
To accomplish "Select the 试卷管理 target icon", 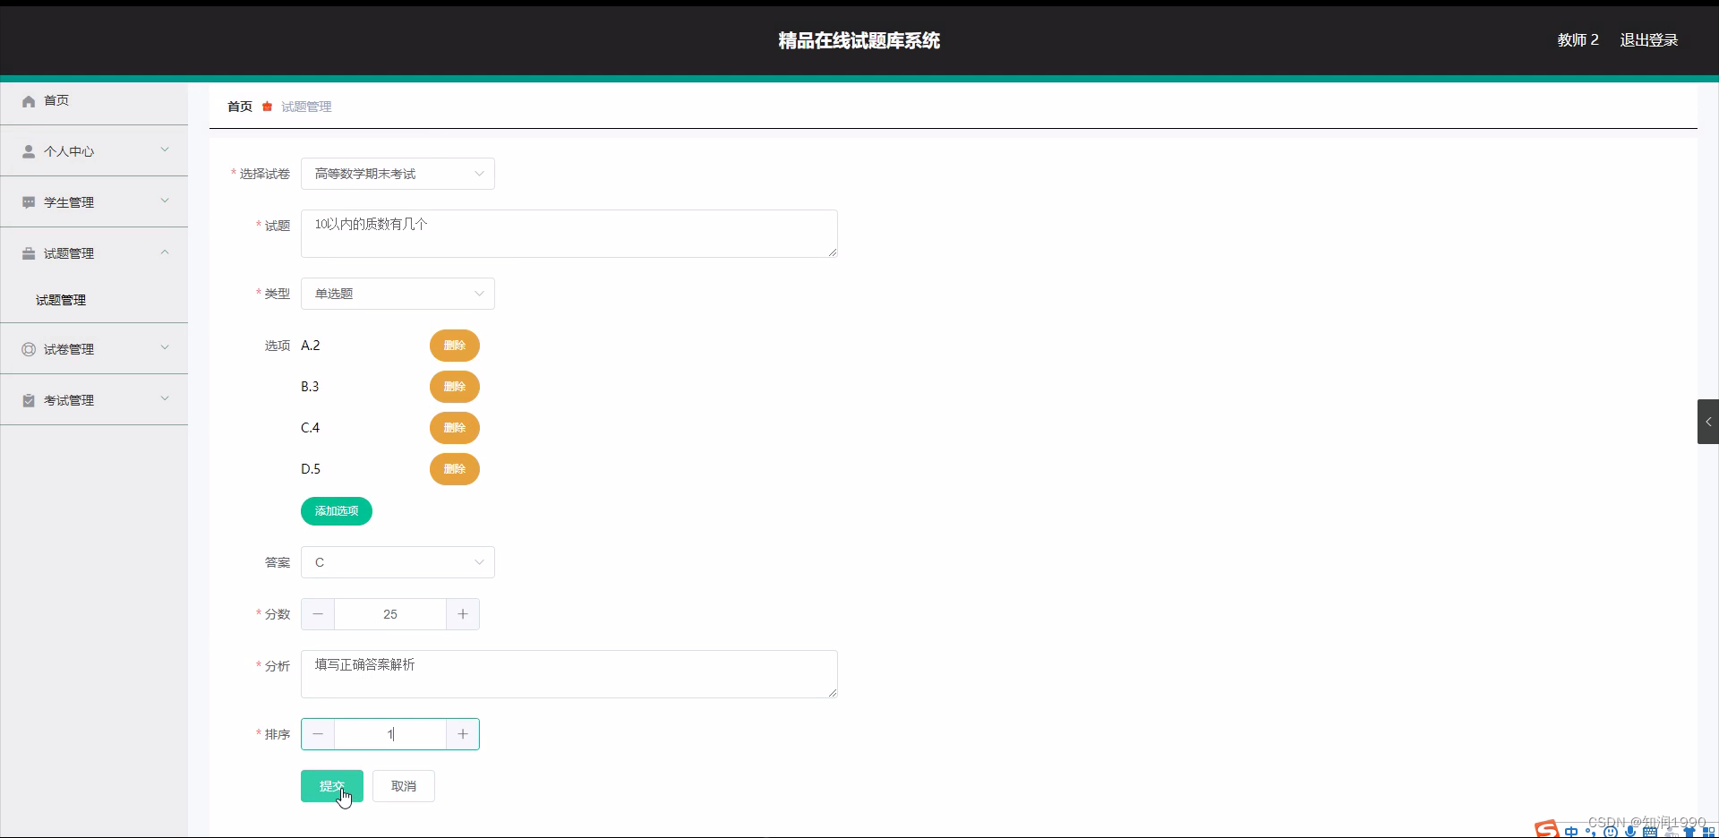I will pyautogui.click(x=28, y=348).
